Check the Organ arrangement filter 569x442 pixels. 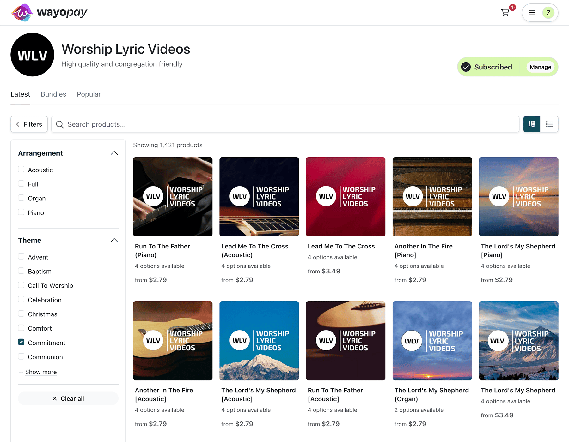tap(21, 198)
